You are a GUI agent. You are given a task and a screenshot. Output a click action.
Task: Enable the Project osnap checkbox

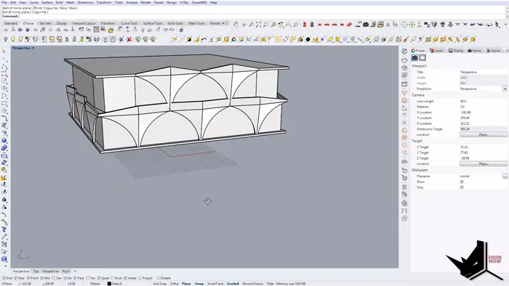click(140, 278)
